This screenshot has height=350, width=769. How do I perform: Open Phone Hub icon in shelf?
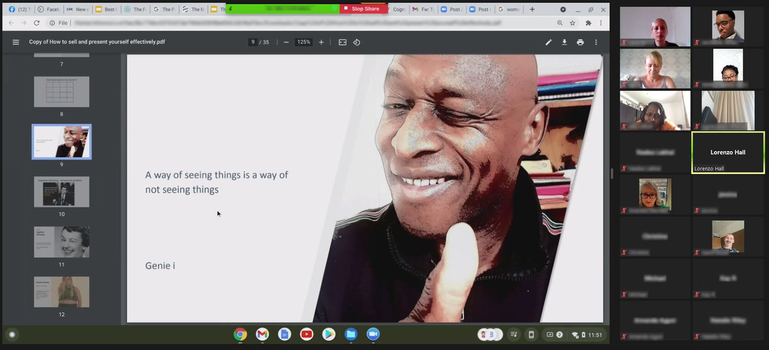531,334
